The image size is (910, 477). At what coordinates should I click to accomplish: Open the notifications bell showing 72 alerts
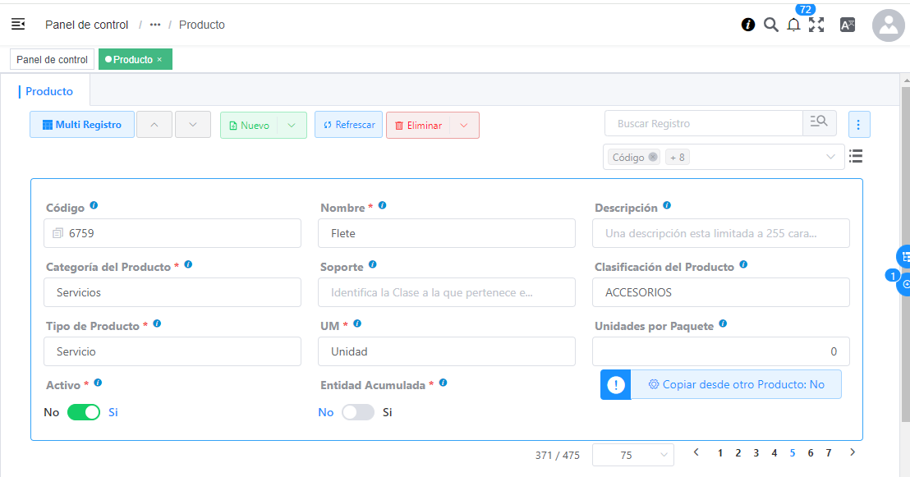[x=793, y=25]
